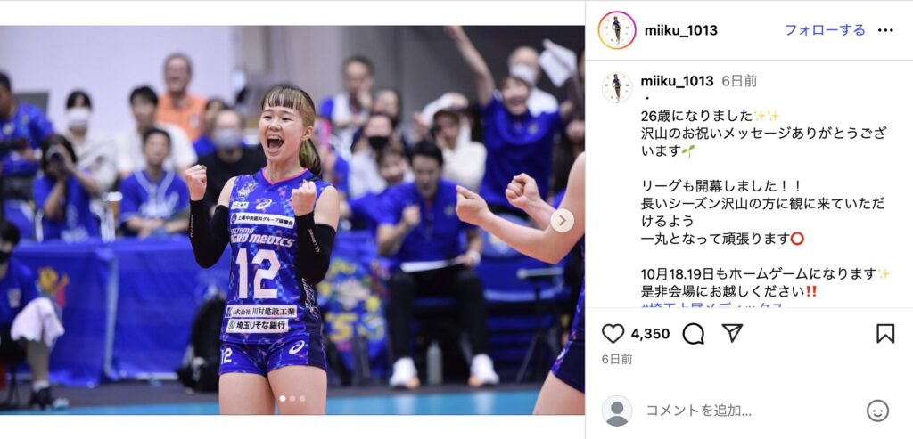The width and height of the screenshot is (913, 439).
Task: Click the player photo in post
Action: pyautogui.click(x=292, y=220)
